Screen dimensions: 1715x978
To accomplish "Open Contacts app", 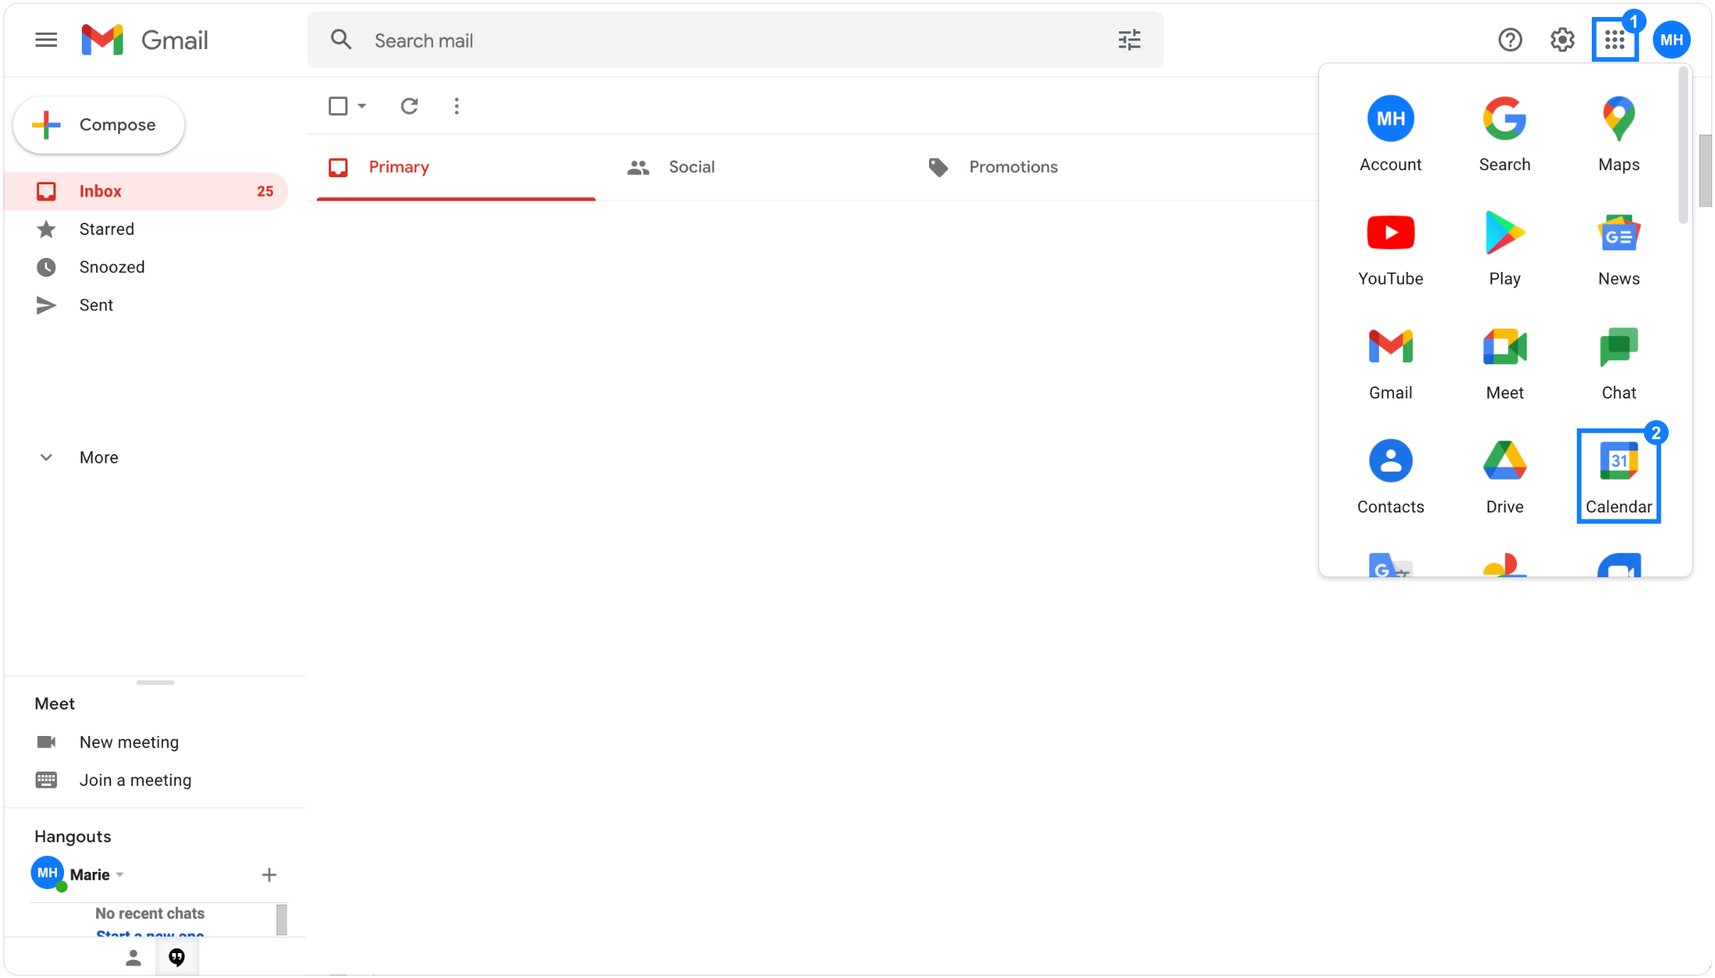I will tap(1390, 476).
